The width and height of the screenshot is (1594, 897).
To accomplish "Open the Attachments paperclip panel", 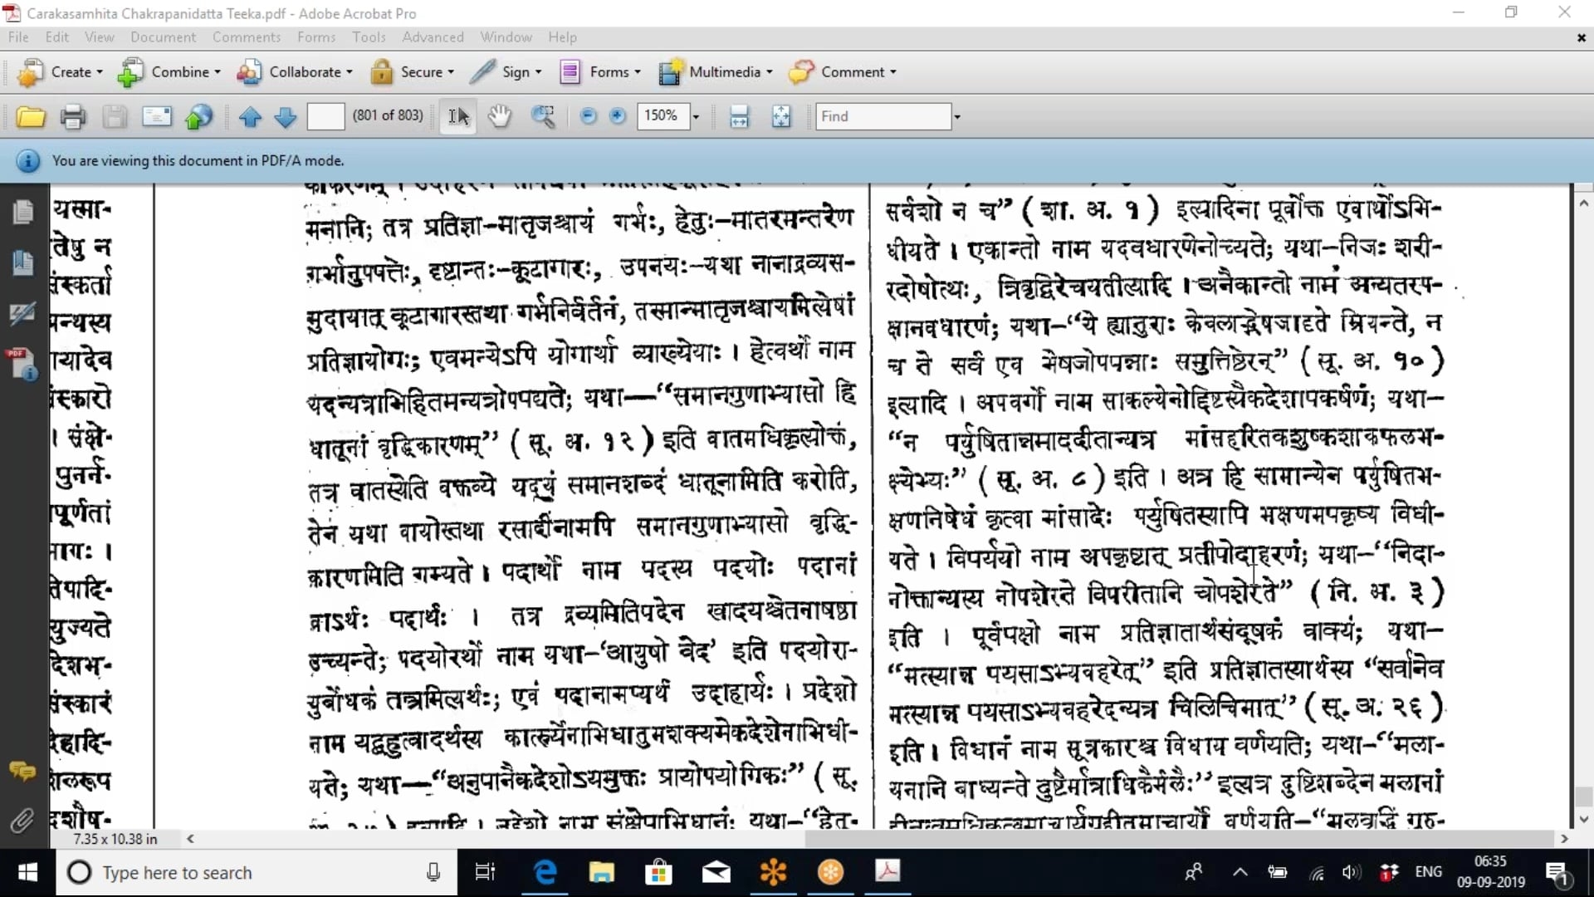I will click(x=22, y=821).
